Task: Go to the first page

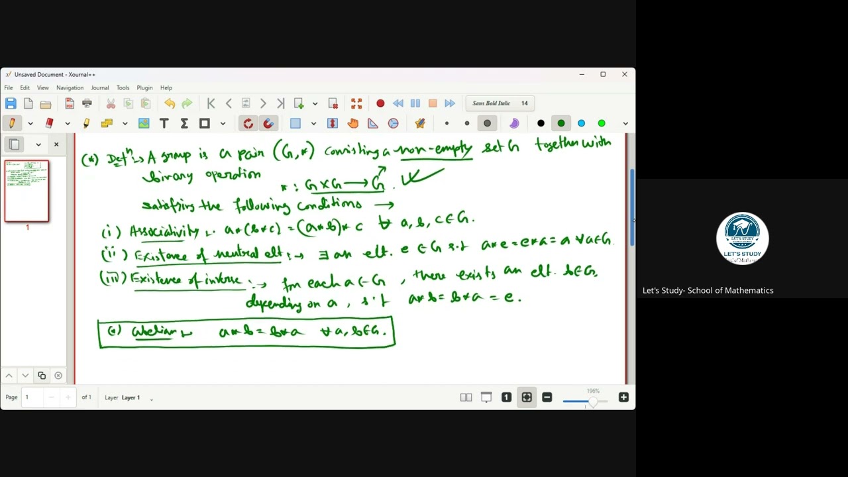Action: tap(211, 103)
